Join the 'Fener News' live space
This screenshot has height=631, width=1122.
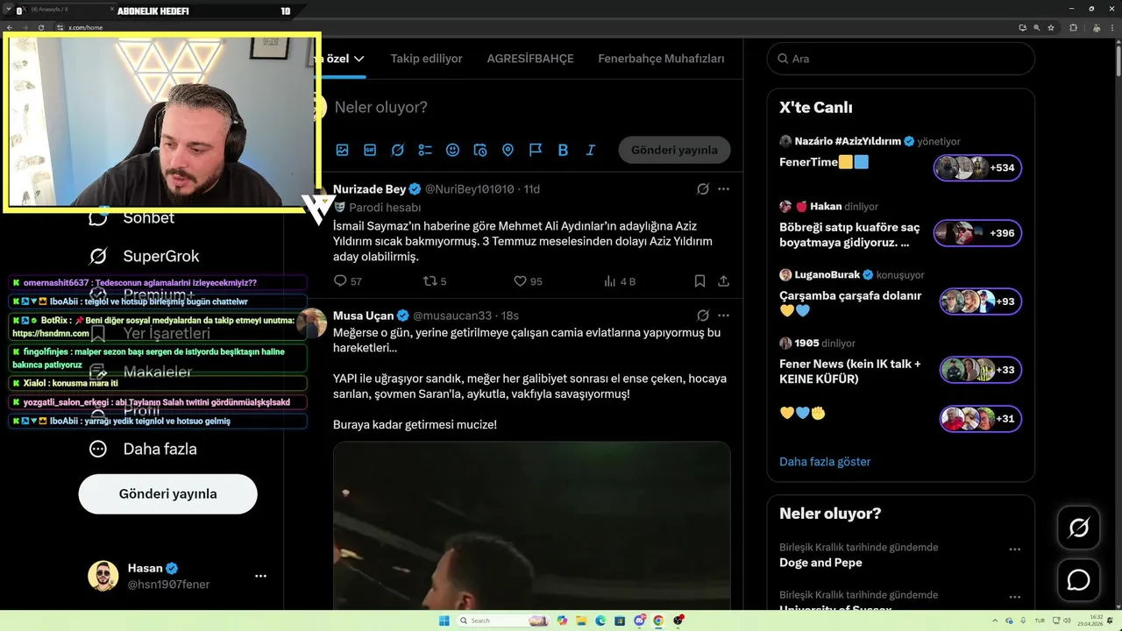click(x=981, y=370)
